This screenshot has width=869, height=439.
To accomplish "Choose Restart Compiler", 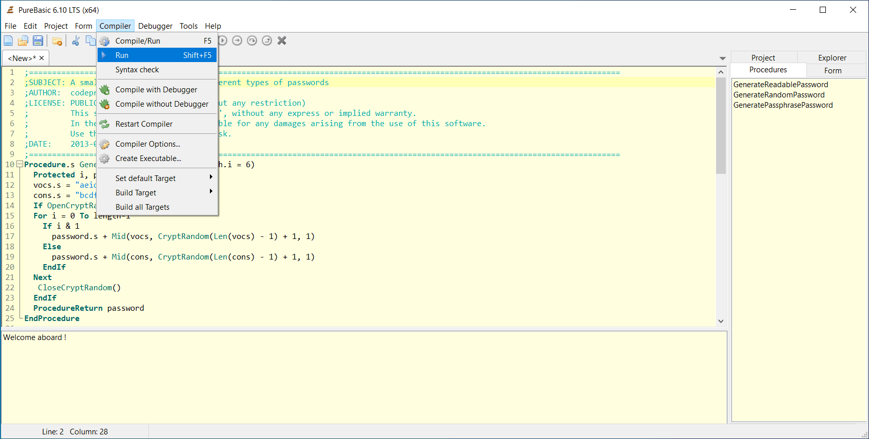I will point(158,124).
